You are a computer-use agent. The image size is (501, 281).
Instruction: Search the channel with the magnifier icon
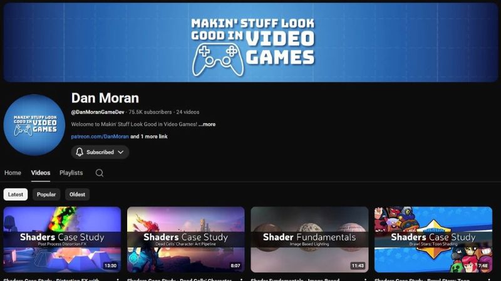click(x=100, y=173)
